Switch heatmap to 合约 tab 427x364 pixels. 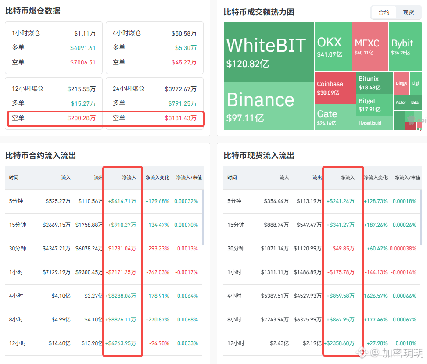point(384,13)
